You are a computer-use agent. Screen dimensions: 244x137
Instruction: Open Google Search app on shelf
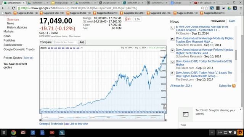point(33,132)
